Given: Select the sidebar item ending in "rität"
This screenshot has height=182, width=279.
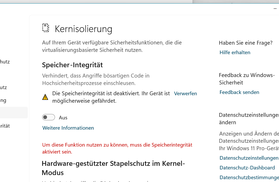Looking at the screenshot, I should coord(5,126).
